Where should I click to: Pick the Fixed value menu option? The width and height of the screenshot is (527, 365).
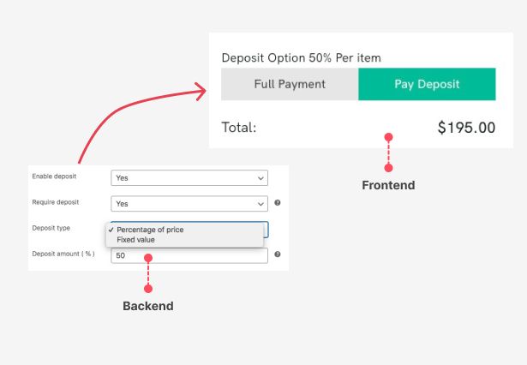[x=135, y=240]
